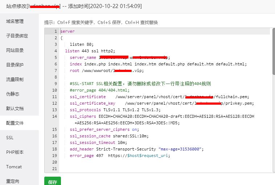This screenshot has width=275, height=185.
Task: Click the '#SSL-START' comment line
Action: click(x=140, y=84)
